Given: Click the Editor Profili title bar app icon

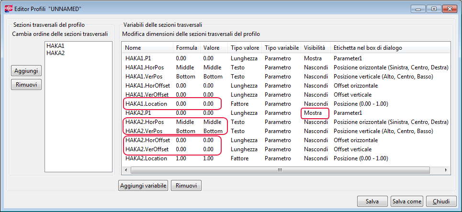Looking at the screenshot, I should coord(8,9).
